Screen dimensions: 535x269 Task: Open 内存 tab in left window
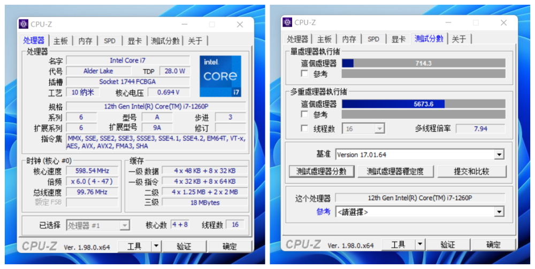[x=85, y=41]
